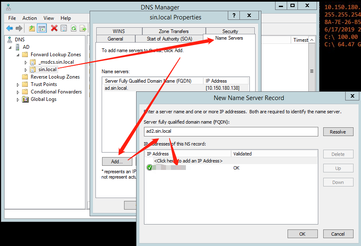The height and width of the screenshot is (246, 361).
Task: Select Reverse Lookup Zones tree item
Action: pyautogui.click(x=55, y=77)
